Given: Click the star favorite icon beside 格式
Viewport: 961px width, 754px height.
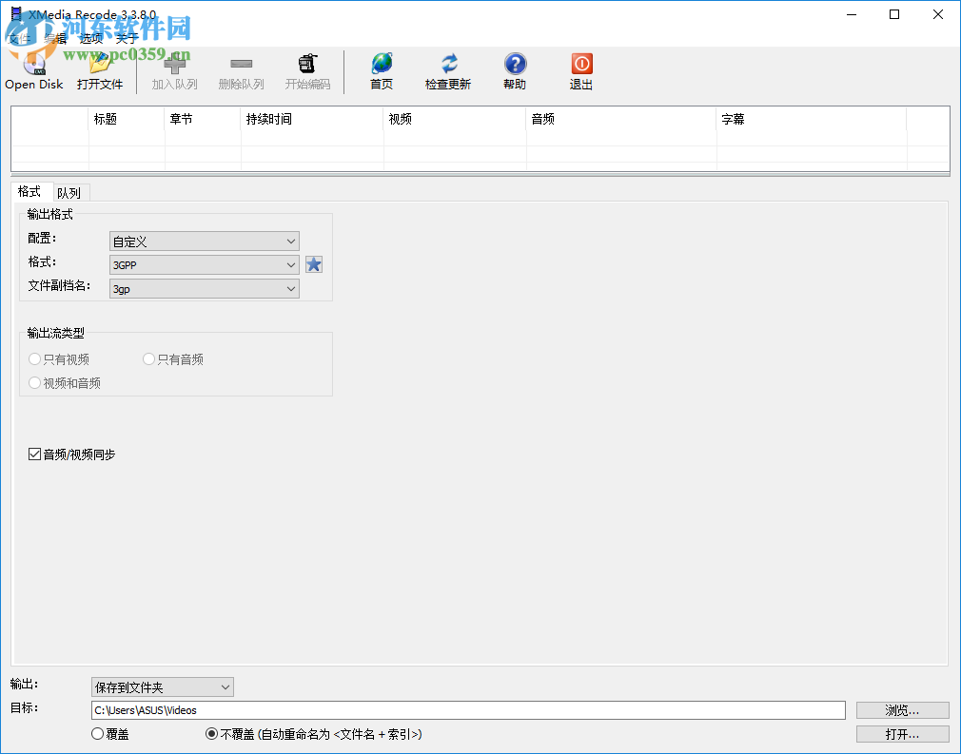Looking at the screenshot, I should (314, 263).
